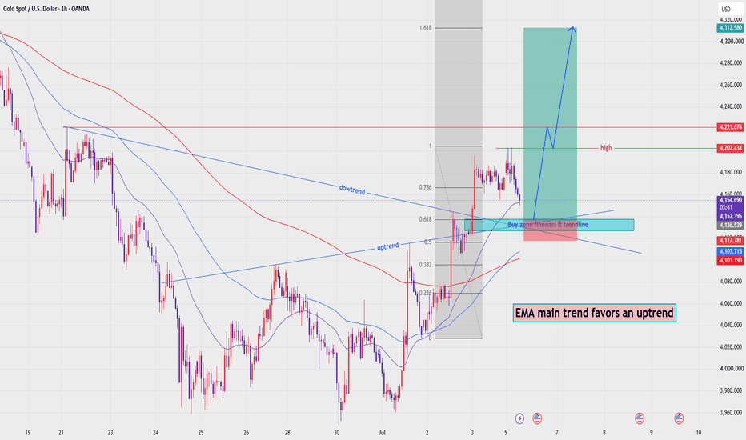Click date 10 on the time axis
Screen dimensions: 746x440
pyautogui.click(x=699, y=432)
